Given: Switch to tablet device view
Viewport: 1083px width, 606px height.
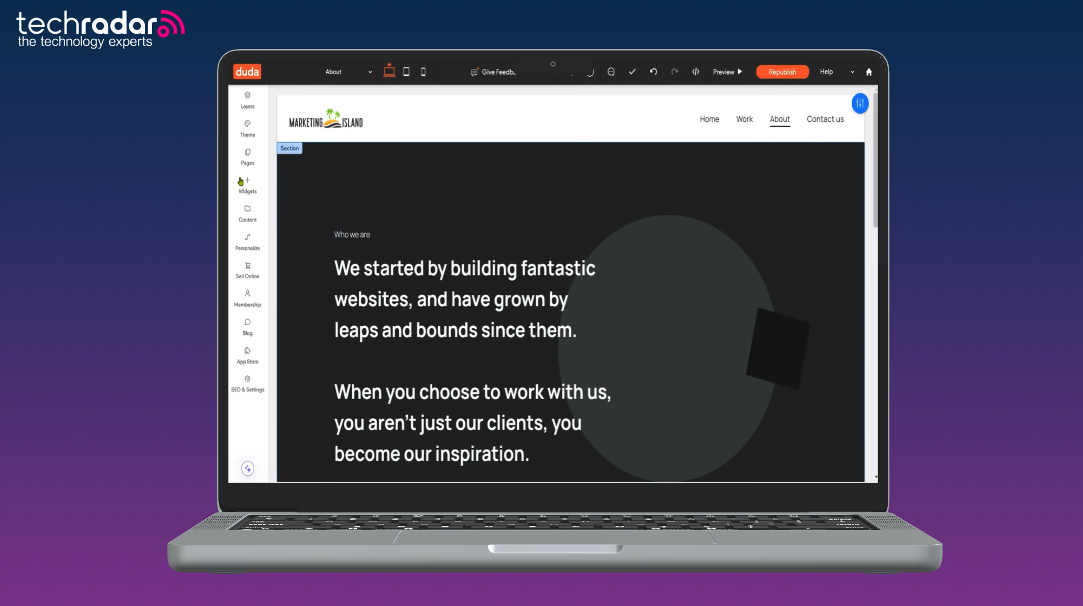Looking at the screenshot, I should [406, 72].
